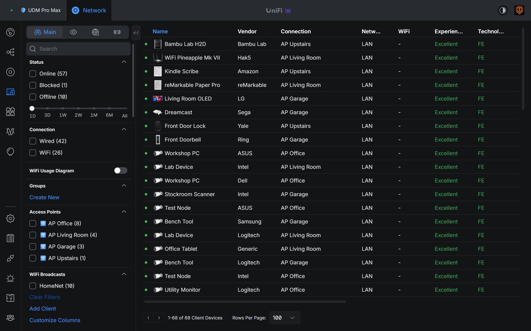Switch to the globe document tab
531x331 pixels.
95,32
